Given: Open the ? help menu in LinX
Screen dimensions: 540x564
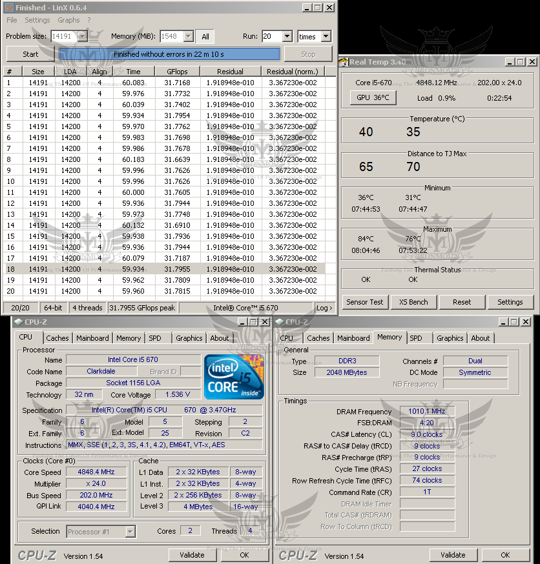Looking at the screenshot, I should tap(89, 20).
